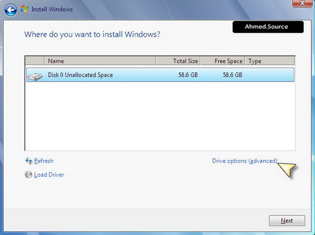Select Disk 0 Unallocated Space row
This screenshot has width=315, height=235.
(x=160, y=74)
